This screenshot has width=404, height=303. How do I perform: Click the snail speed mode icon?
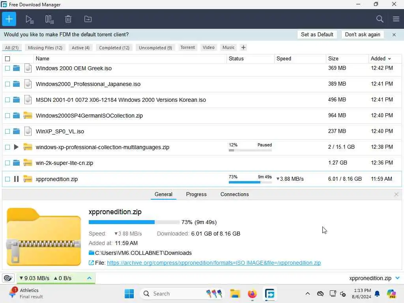click(8, 278)
